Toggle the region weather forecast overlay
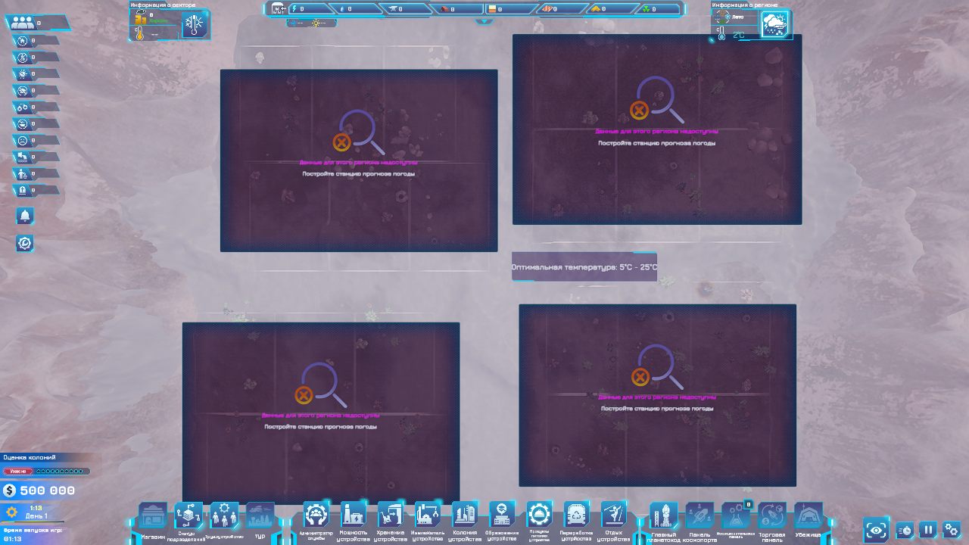The image size is (969, 545). (774, 24)
